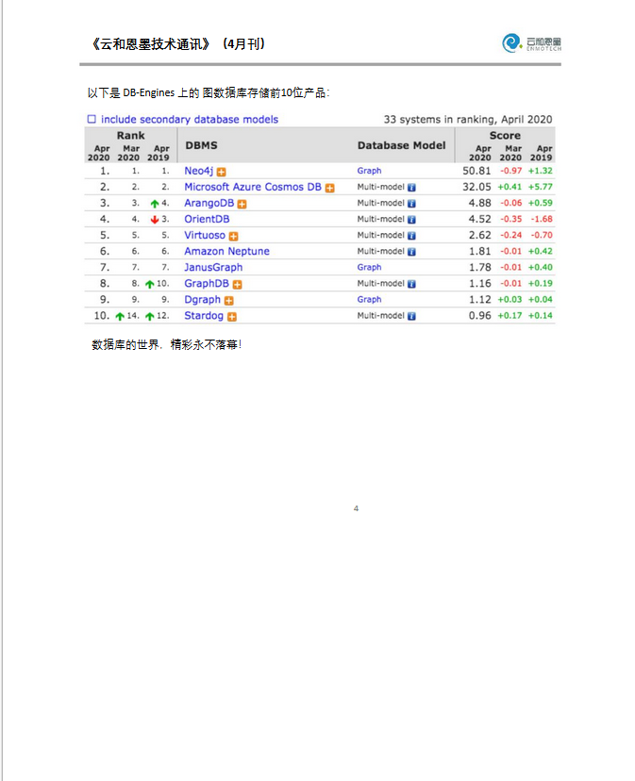The height and width of the screenshot is (781, 635).
Task: Click the orange plus icon beside Stardog
Action: point(232,317)
